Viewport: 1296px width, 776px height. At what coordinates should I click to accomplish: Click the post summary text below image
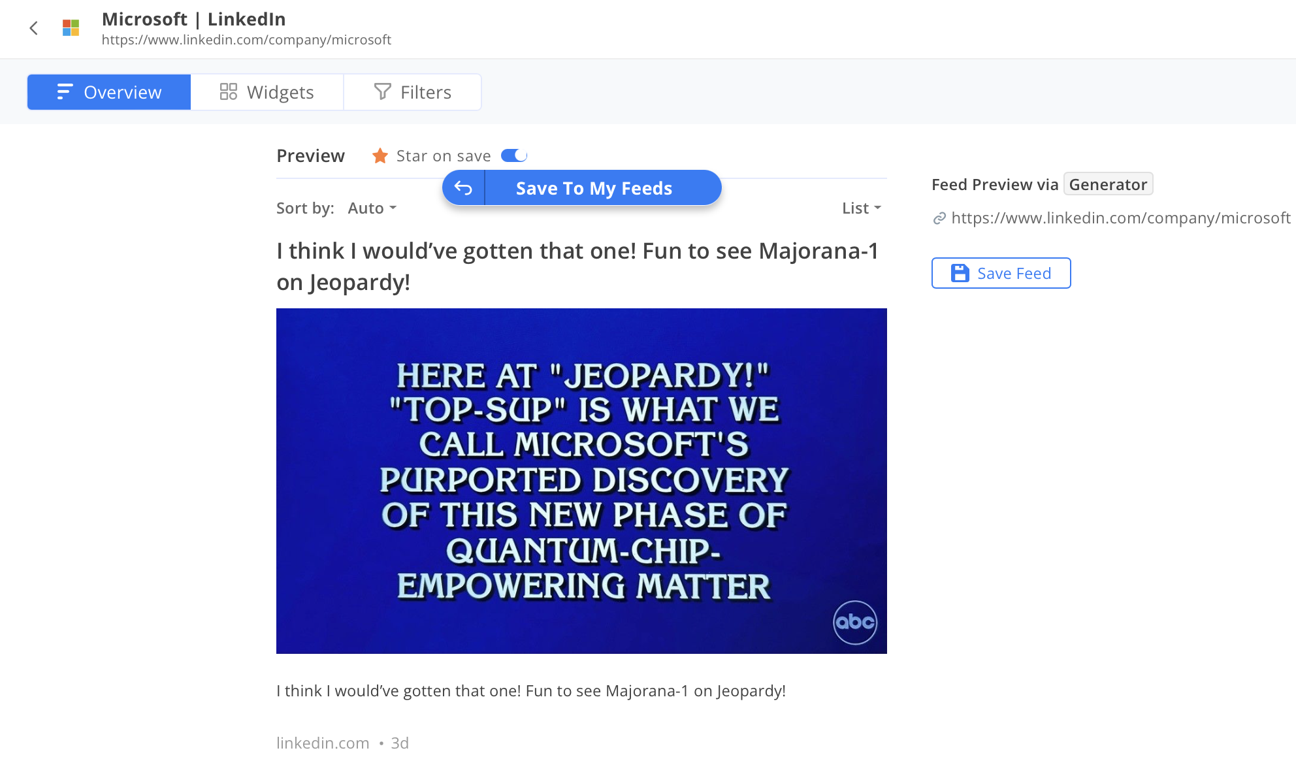click(531, 691)
